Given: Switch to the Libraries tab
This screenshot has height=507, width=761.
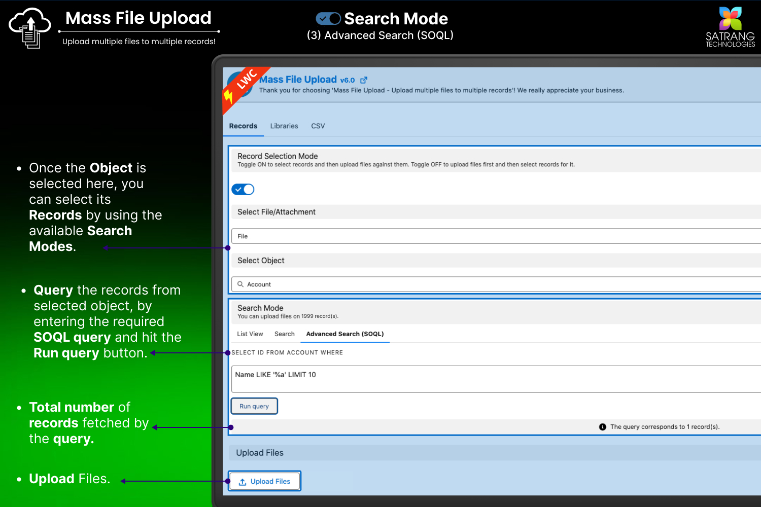Looking at the screenshot, I should coord(284,126).
